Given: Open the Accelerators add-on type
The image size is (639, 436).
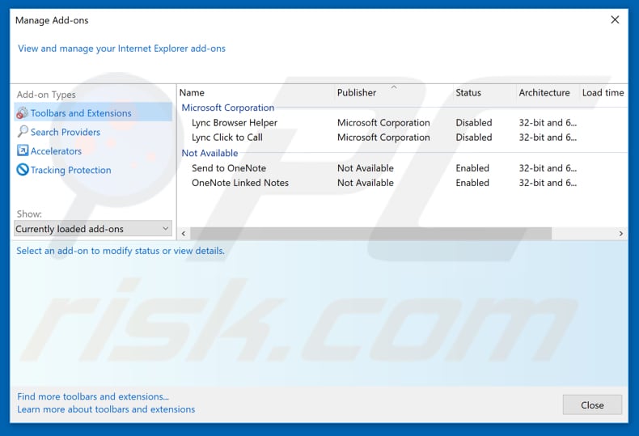Looking at the screenshot, I should pyautogui.click(x=57, y=150).
